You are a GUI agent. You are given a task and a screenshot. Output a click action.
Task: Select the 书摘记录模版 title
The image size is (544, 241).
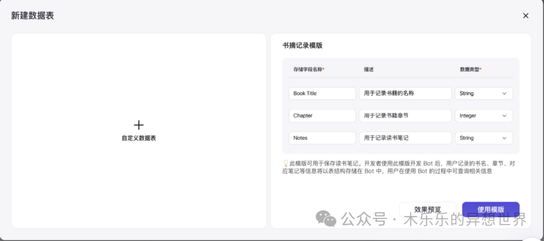coord(303,45)
